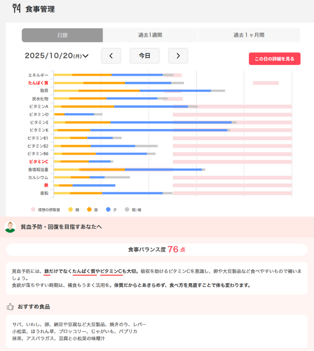Click the advisor avatar icon
The image size is (314, 351).
click(x=10, y=227)
